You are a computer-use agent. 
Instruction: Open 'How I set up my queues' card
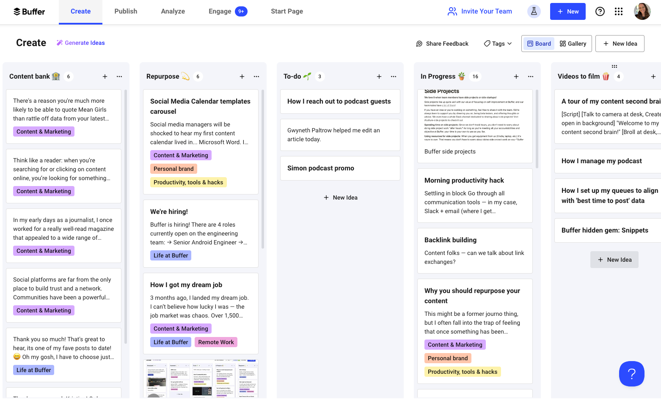coord(608,196)
